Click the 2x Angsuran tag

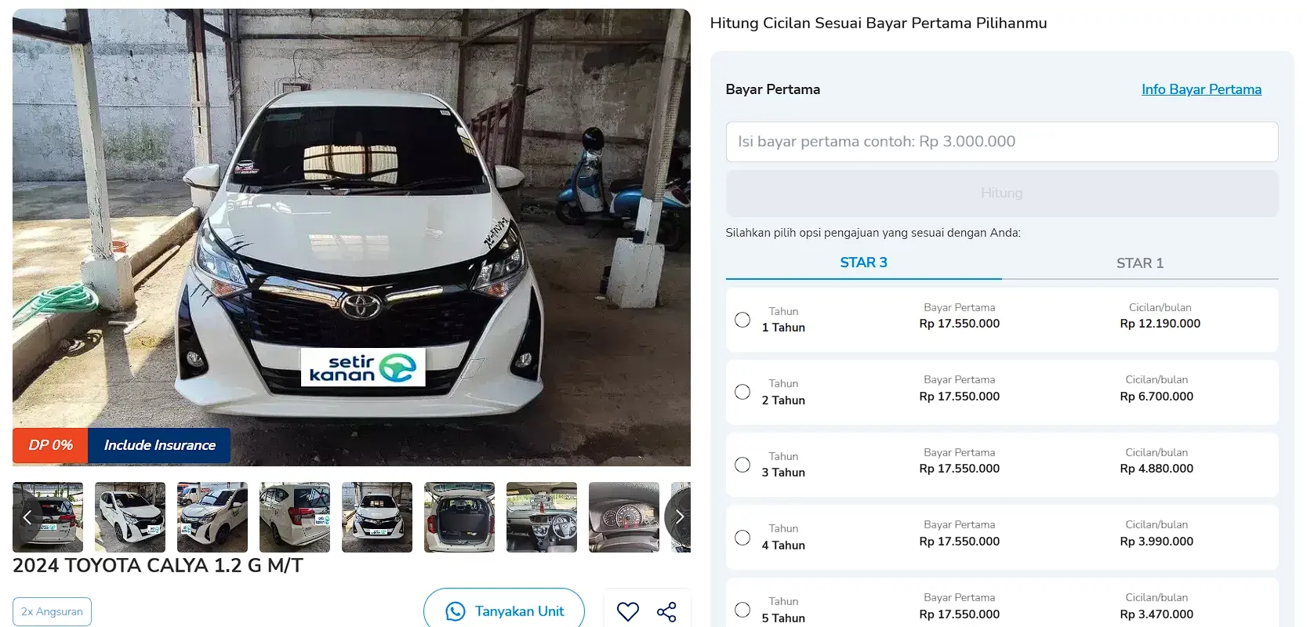[x=52, y=611]
